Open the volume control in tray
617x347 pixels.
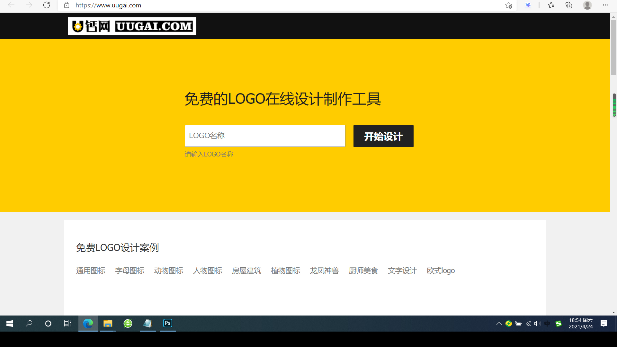coord(537,324)
